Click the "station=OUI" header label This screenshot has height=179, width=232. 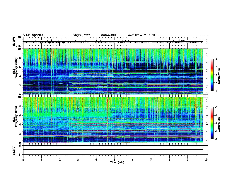point(108,35)
